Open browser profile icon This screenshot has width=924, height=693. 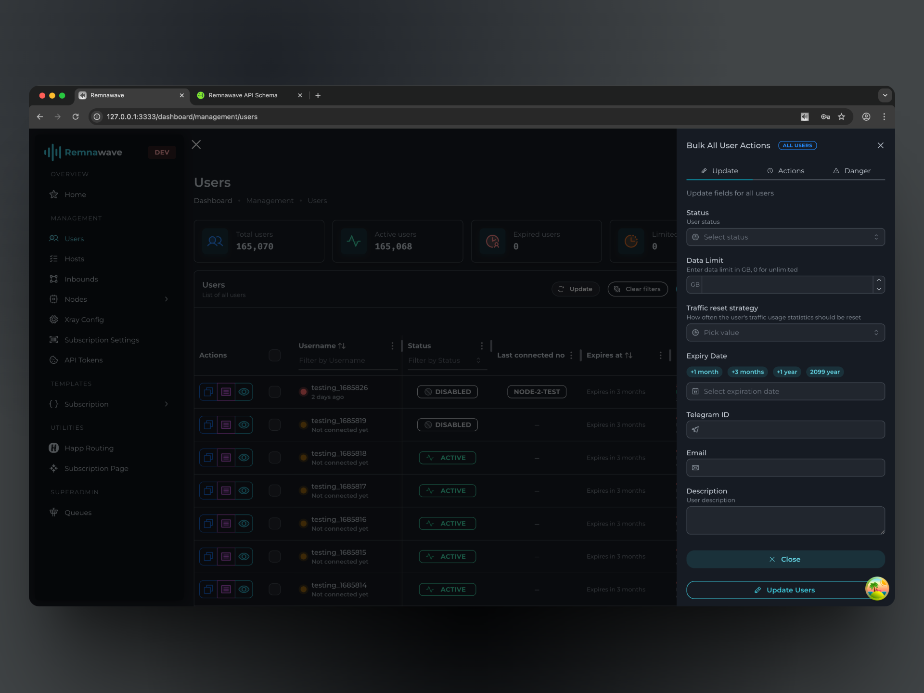click(866, 116)
